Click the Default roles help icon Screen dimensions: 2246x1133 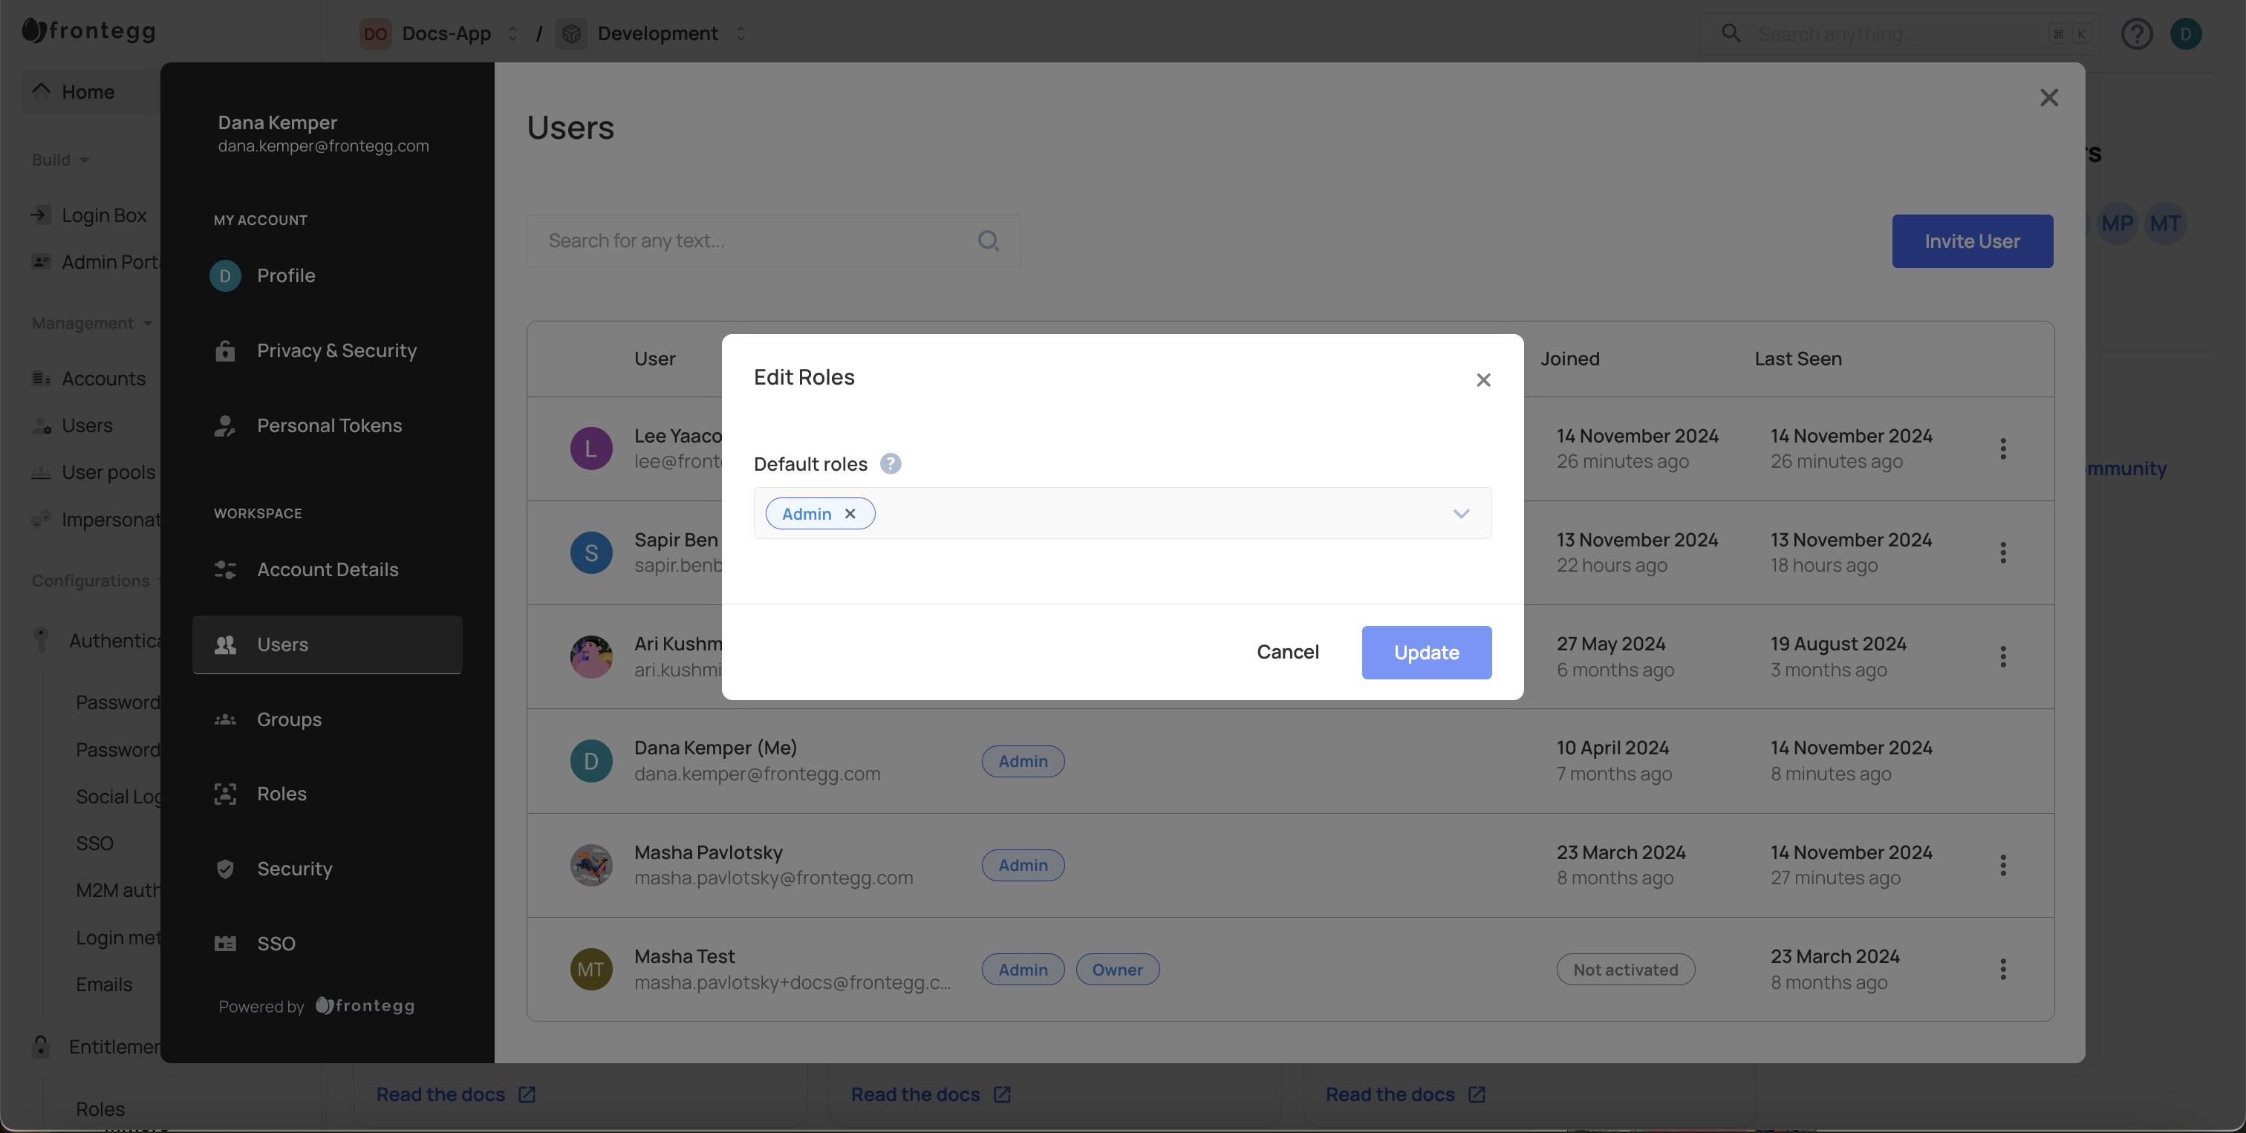pos(889,463)
